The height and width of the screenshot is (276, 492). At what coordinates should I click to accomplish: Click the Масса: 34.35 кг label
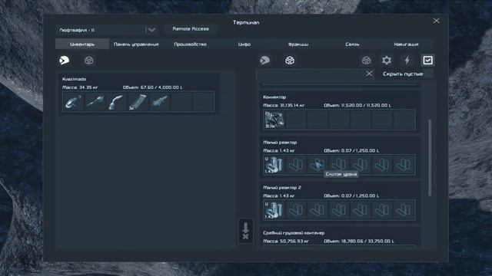(x=80, y=87)
